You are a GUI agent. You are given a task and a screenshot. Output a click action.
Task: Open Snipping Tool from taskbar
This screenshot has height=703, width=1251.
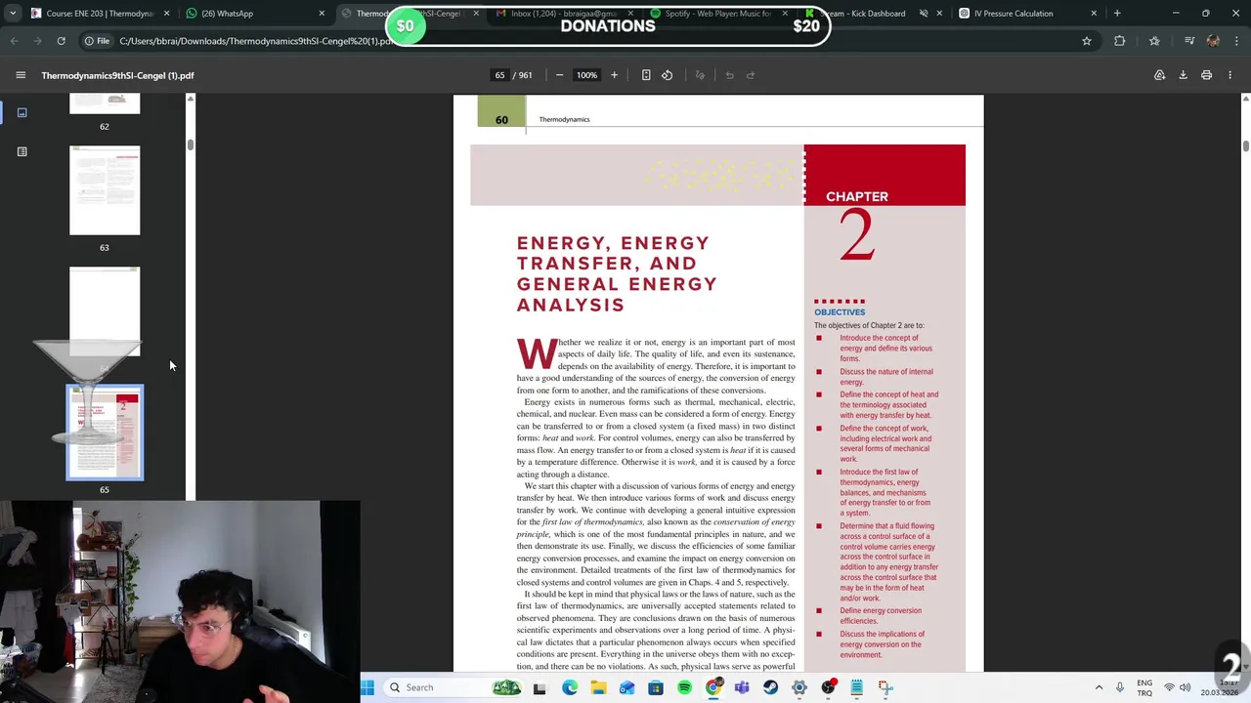(x=885, y=687)
